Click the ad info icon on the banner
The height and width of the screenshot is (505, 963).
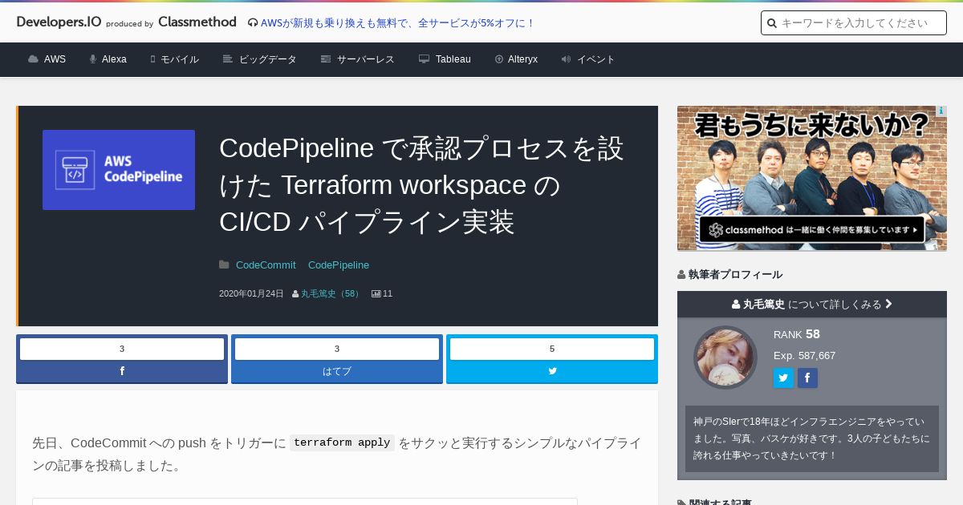[941, 111]
